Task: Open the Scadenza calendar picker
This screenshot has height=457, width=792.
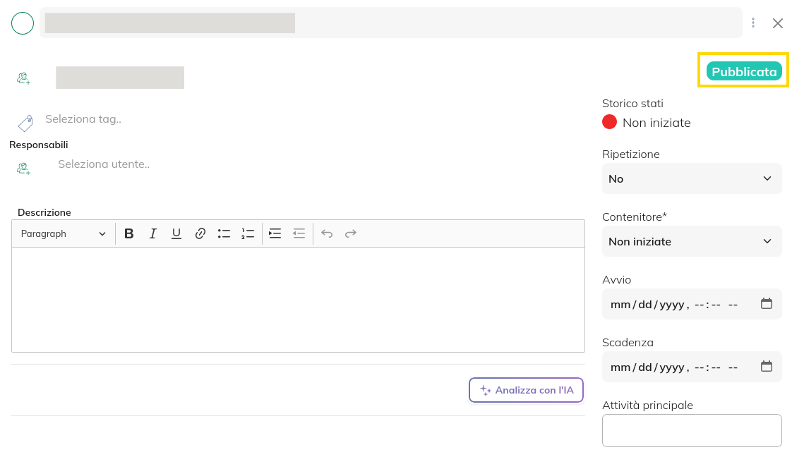Action: coord(767,367)
